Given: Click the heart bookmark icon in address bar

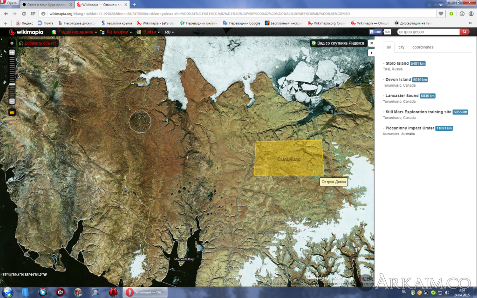Looking at the screenshot, I should point(441,14).
